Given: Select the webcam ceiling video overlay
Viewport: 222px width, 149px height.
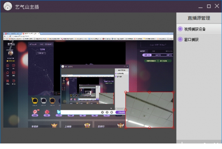Looking at the screenshot, I should (149, 110).
